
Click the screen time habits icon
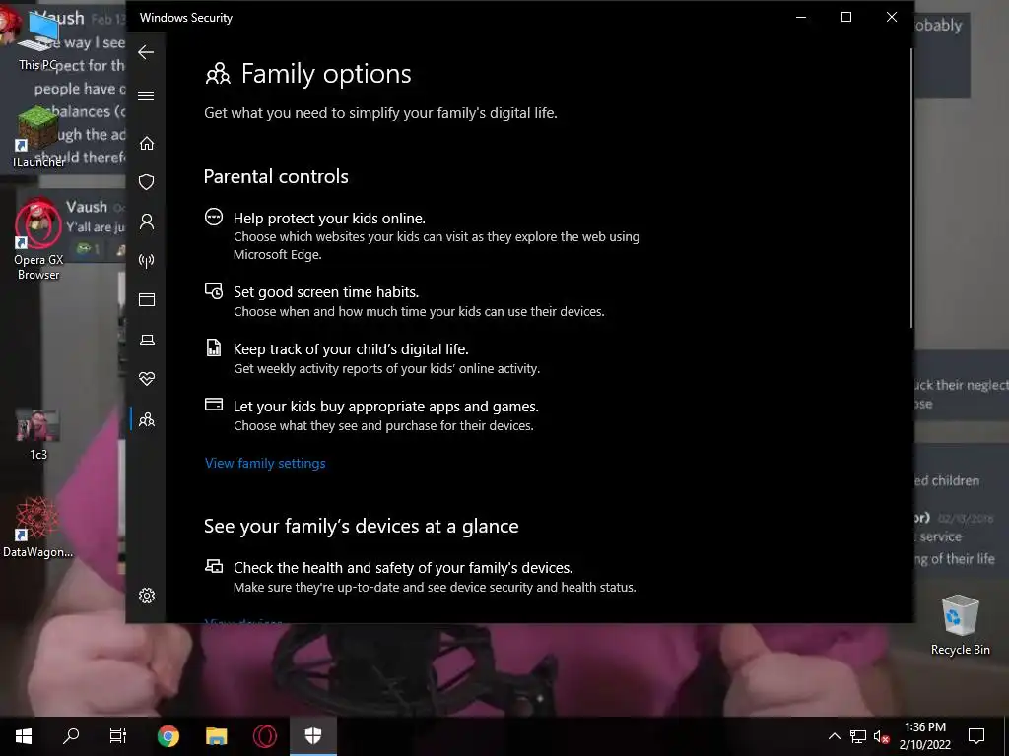coord(214,290)
